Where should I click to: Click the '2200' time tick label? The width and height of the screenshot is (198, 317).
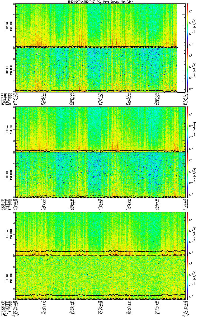click(16, 313)
